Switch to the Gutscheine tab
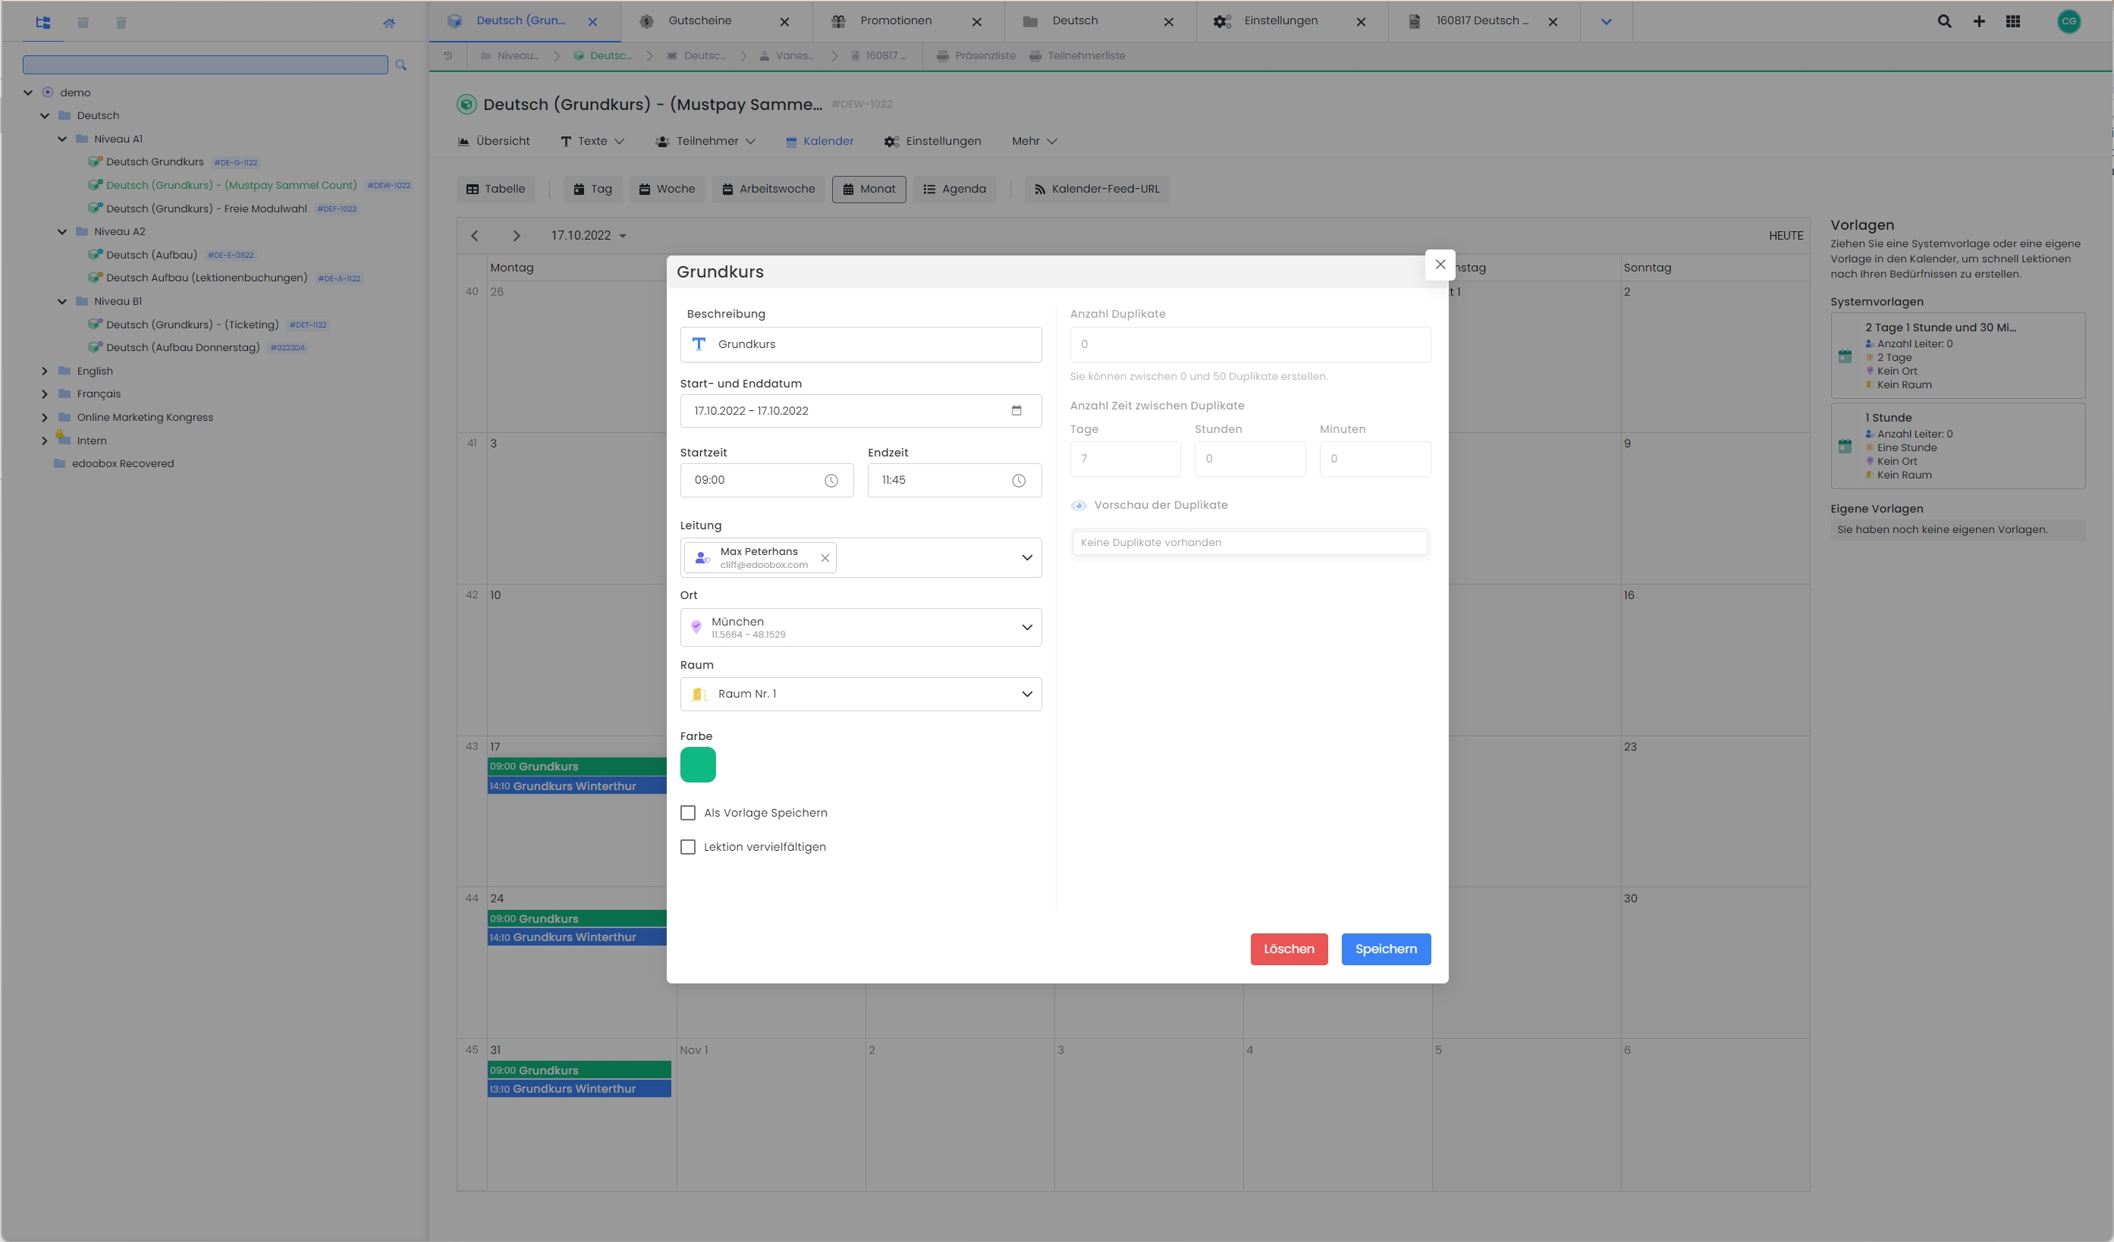 click(699, 21)
